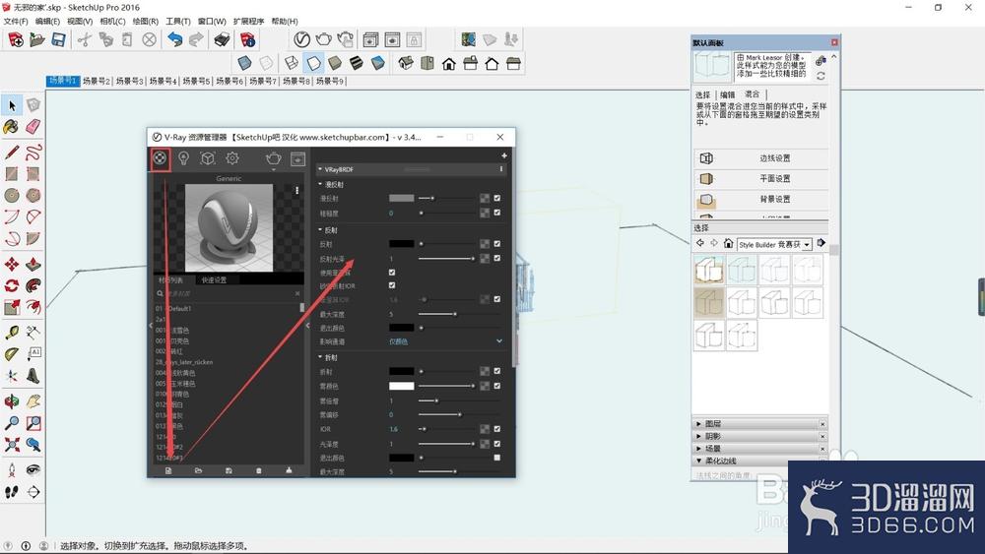The width and height of the screenshot is (985, 554).
Task: Click the new material icon at list bottom
Action: pyautogui.click(x=168, y=470)
